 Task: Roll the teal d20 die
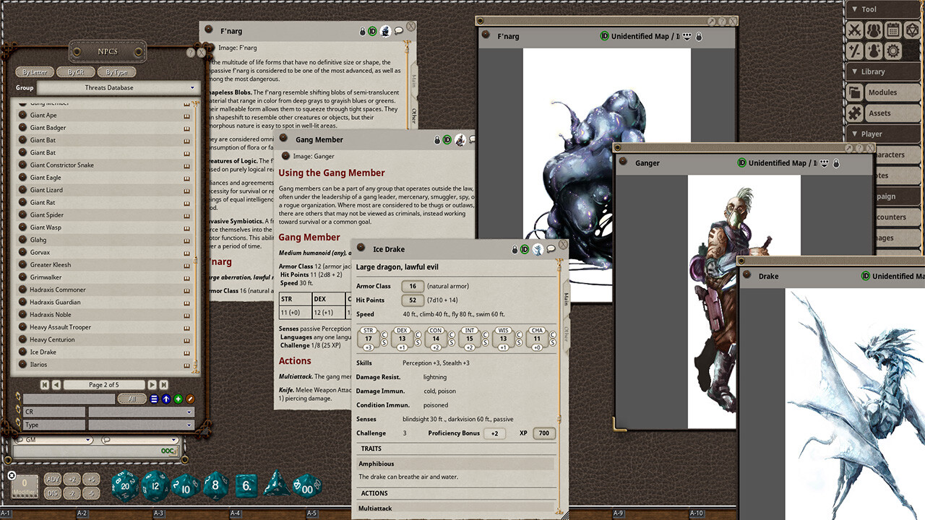coord(126,486)
